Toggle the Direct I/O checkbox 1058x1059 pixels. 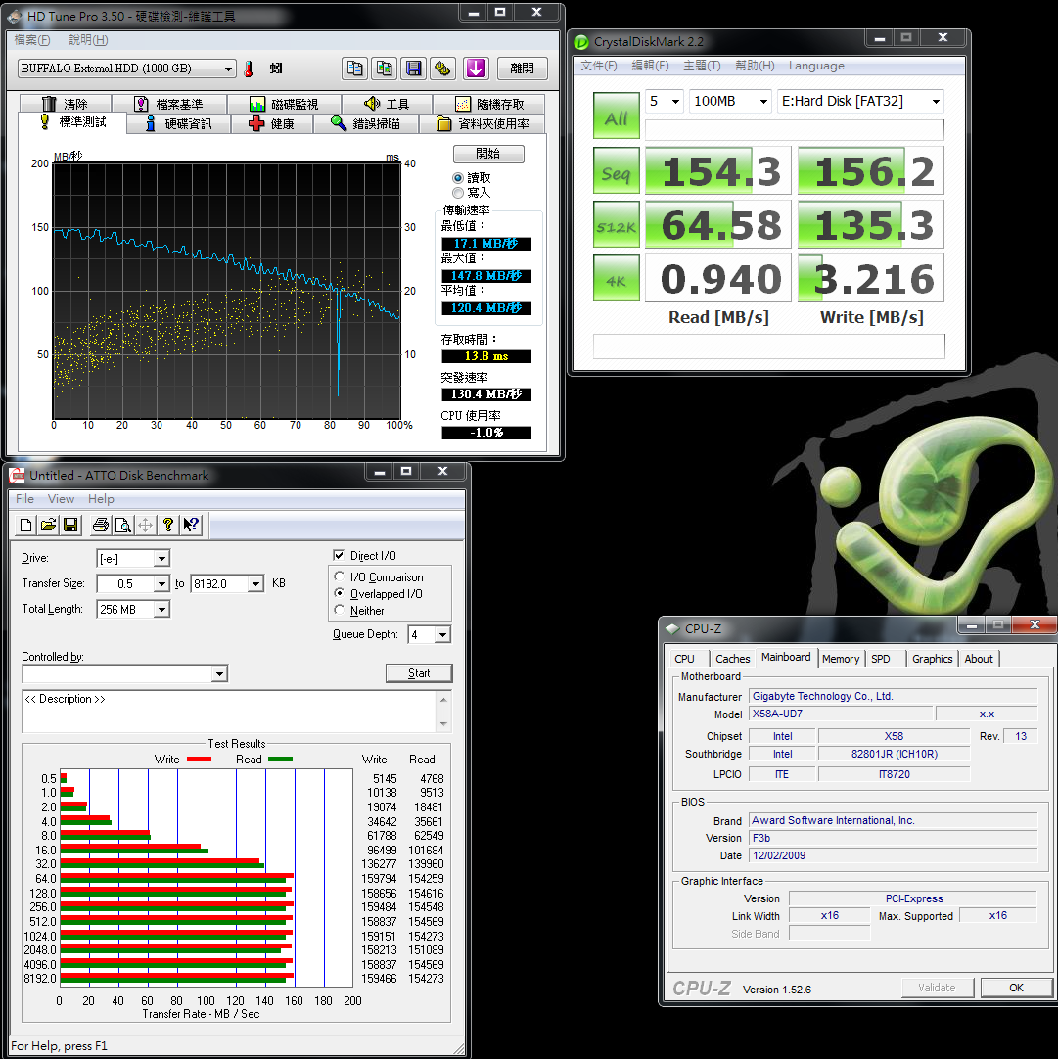pos(340,555)
